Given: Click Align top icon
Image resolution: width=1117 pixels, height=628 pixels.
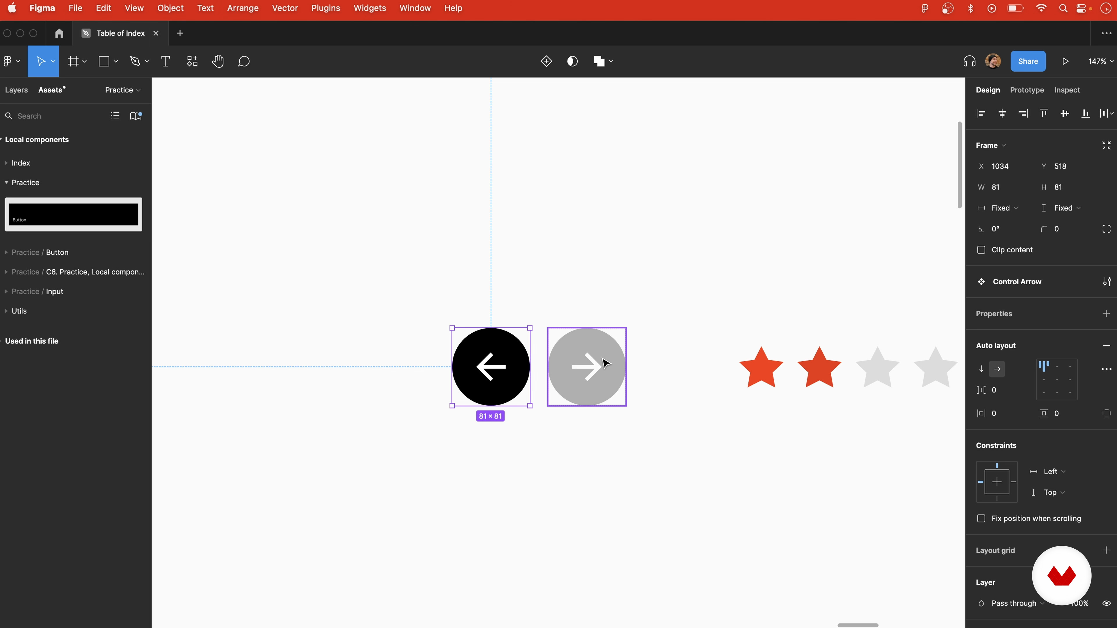Looking at the screenshot, I should pos(1044,114).
